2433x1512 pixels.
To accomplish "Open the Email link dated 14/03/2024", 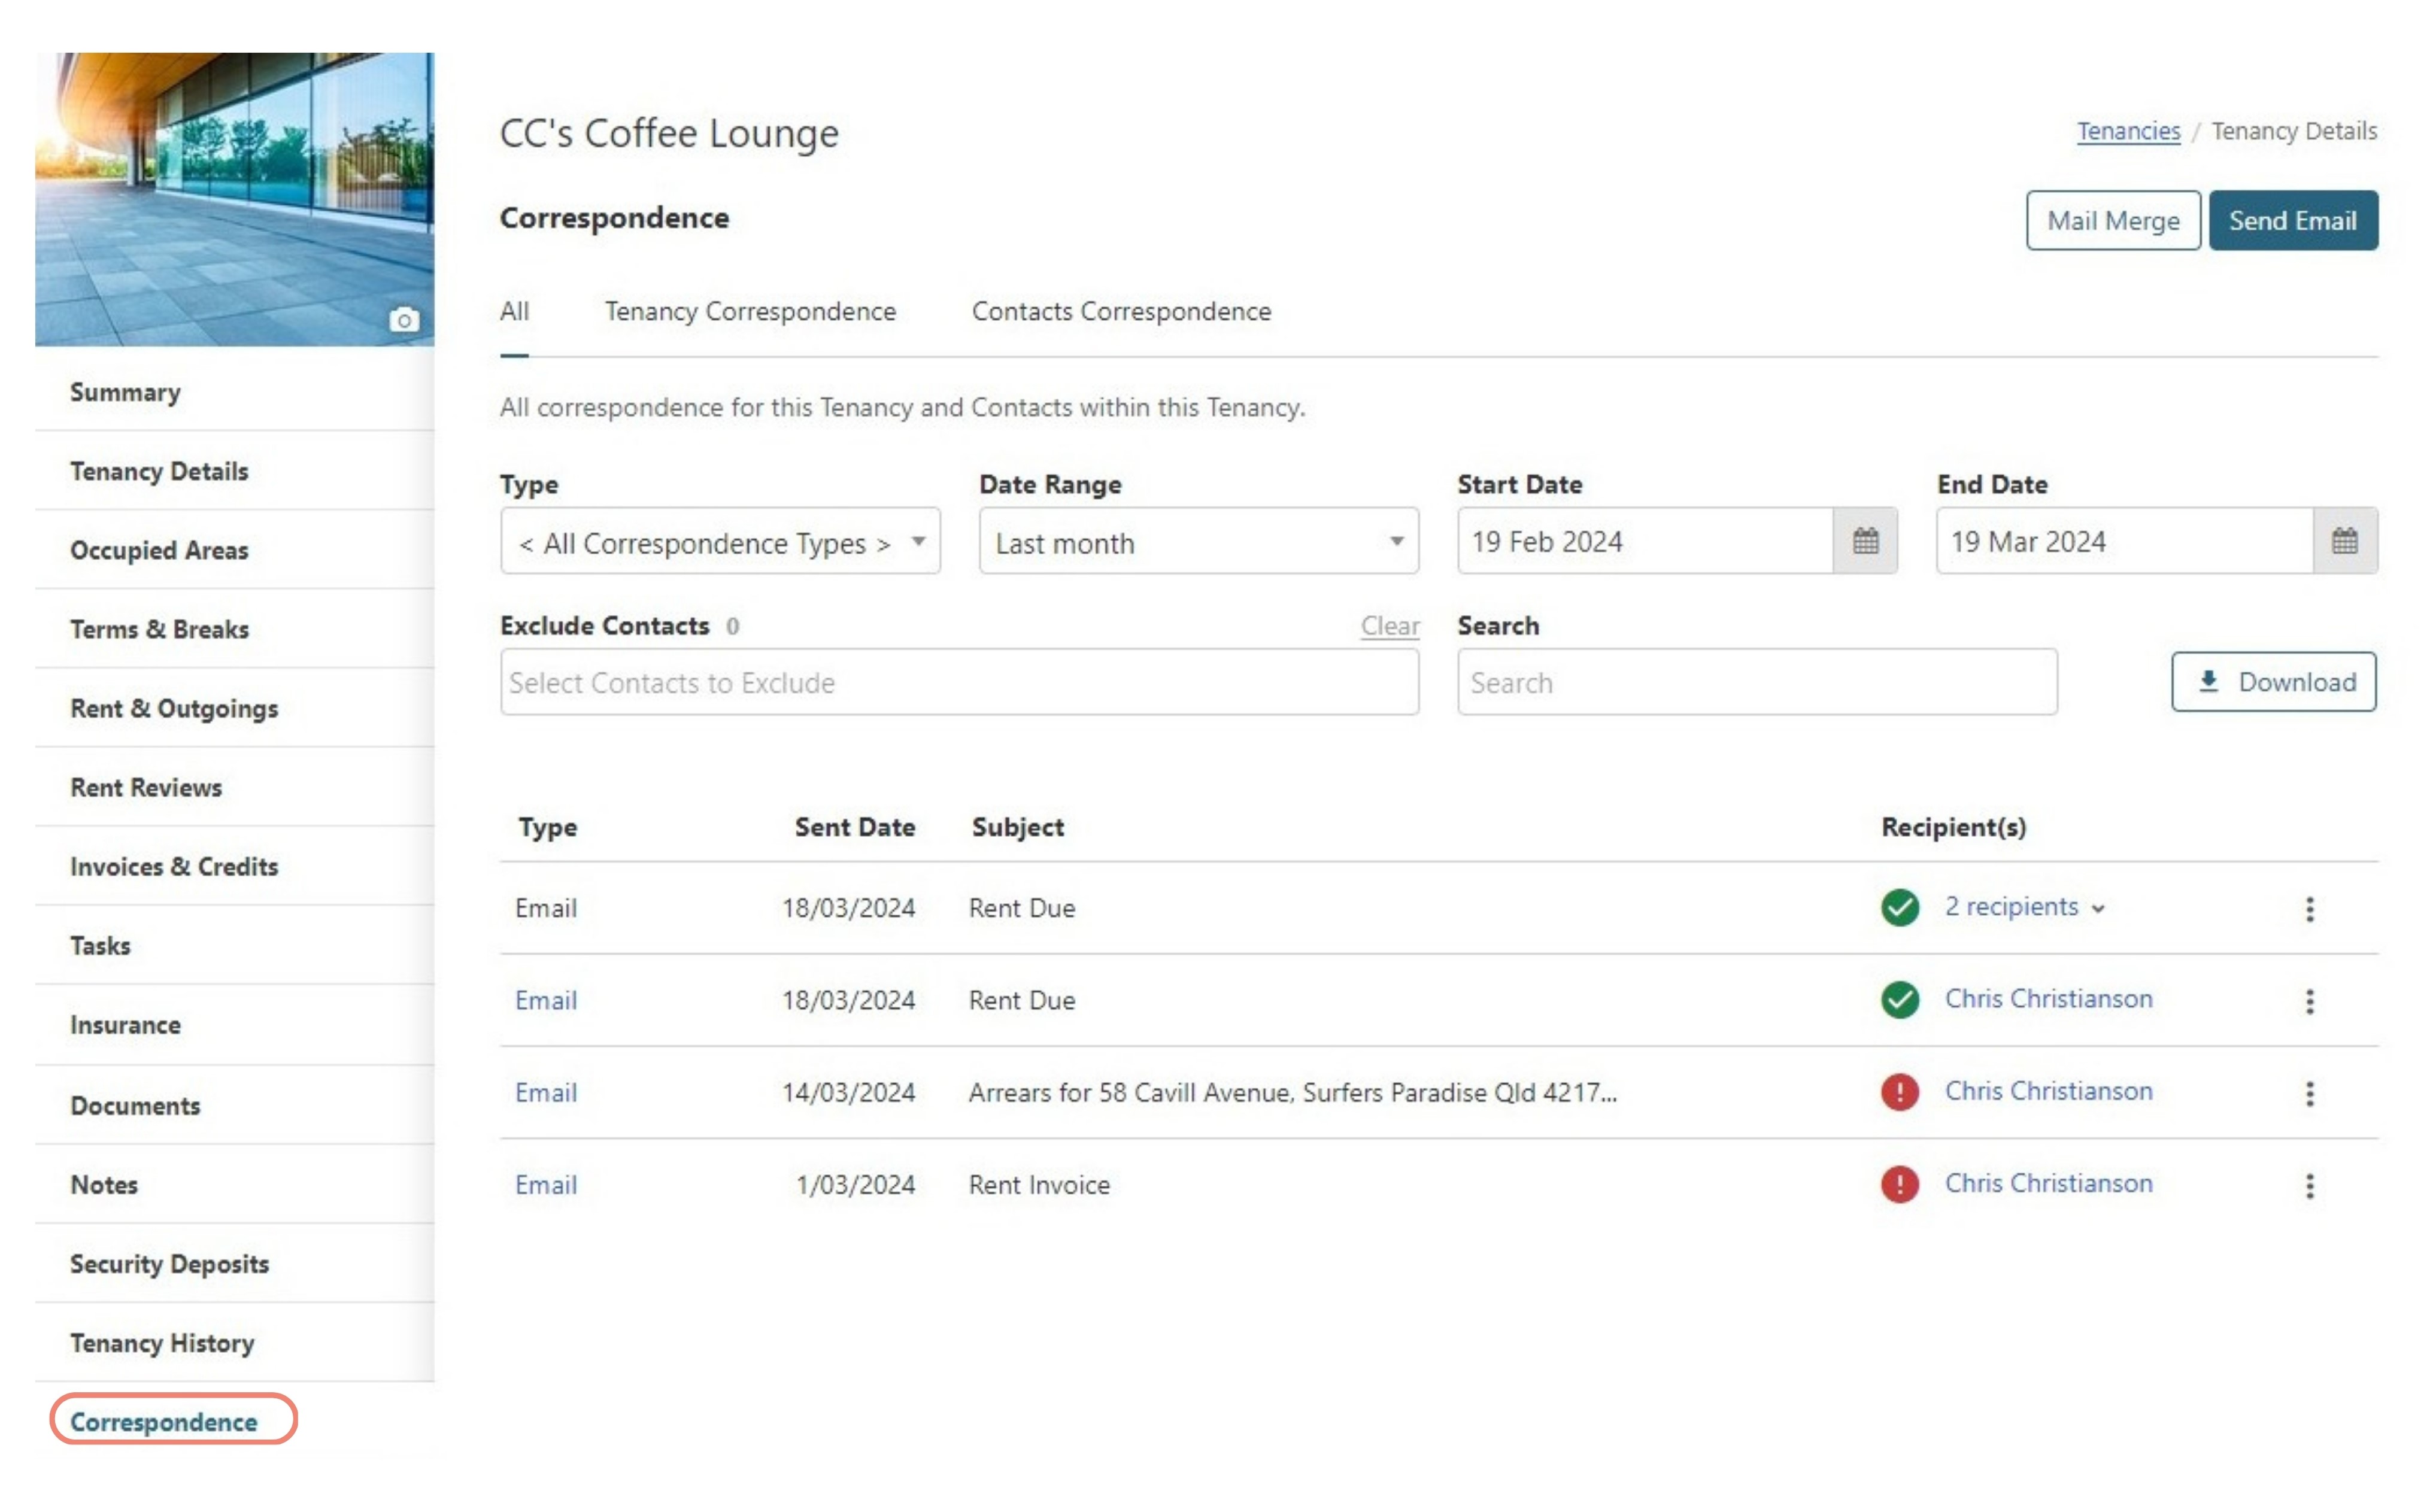I will tap(546, 1093).
